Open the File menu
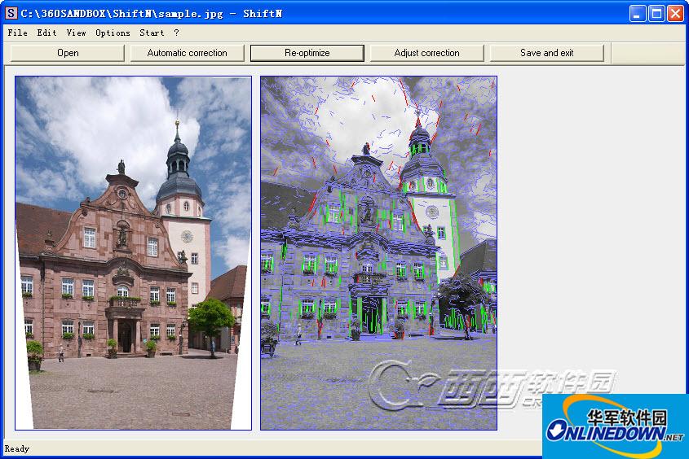 coord(18,33)
